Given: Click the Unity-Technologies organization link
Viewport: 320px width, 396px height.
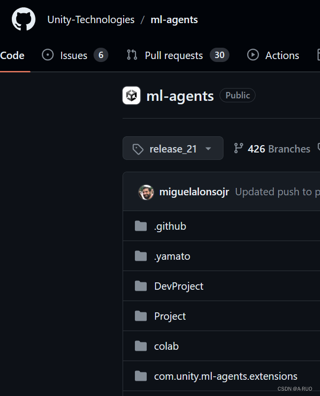Looking at the screenshot, I should (x=91, y=19).
